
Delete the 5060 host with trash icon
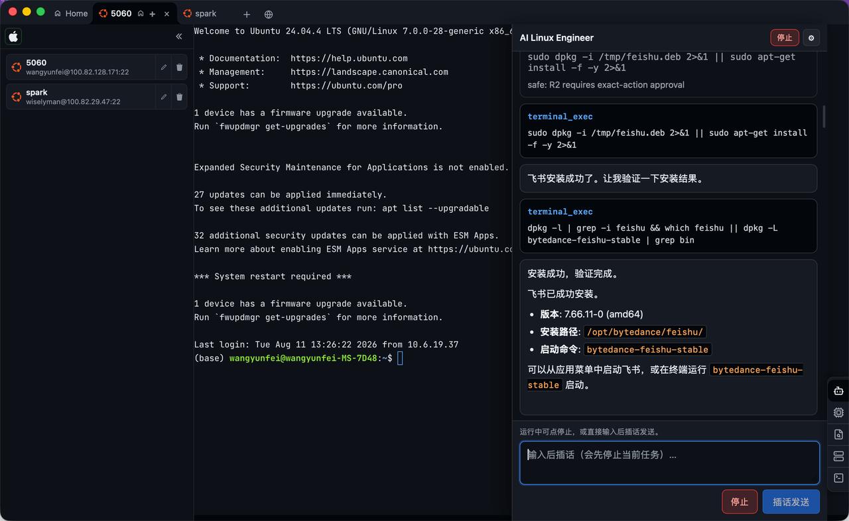point(179,67)
